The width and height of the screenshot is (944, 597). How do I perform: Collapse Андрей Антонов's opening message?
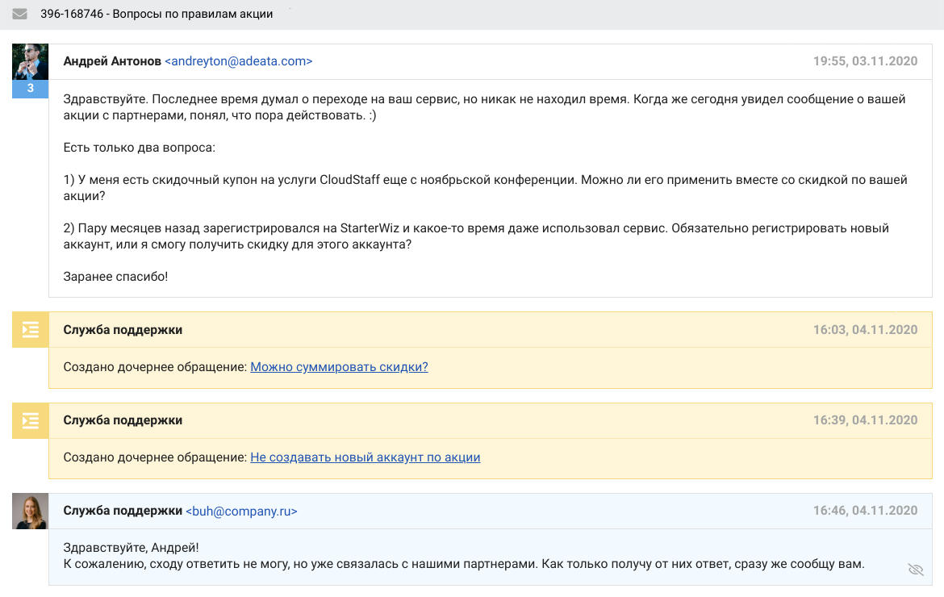coord(484,61)
